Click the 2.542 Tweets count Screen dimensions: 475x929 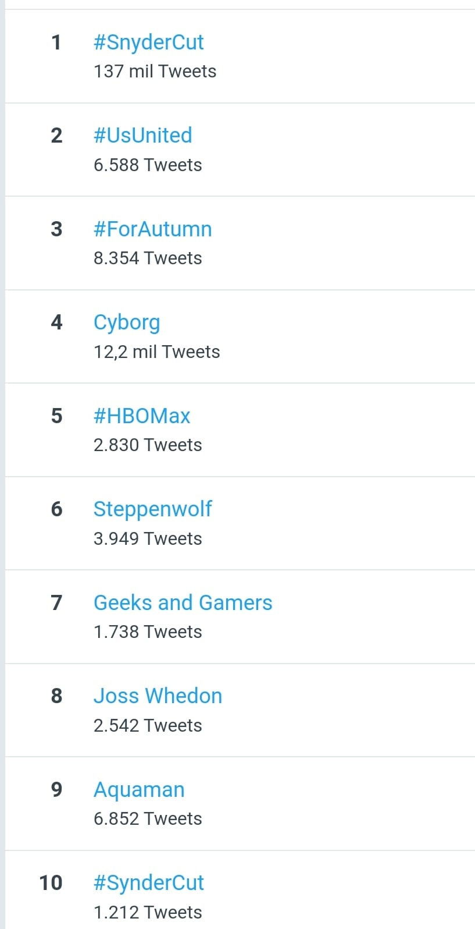[148, 726]
